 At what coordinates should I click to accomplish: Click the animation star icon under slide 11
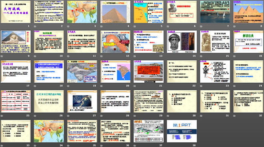coord(68,56)
